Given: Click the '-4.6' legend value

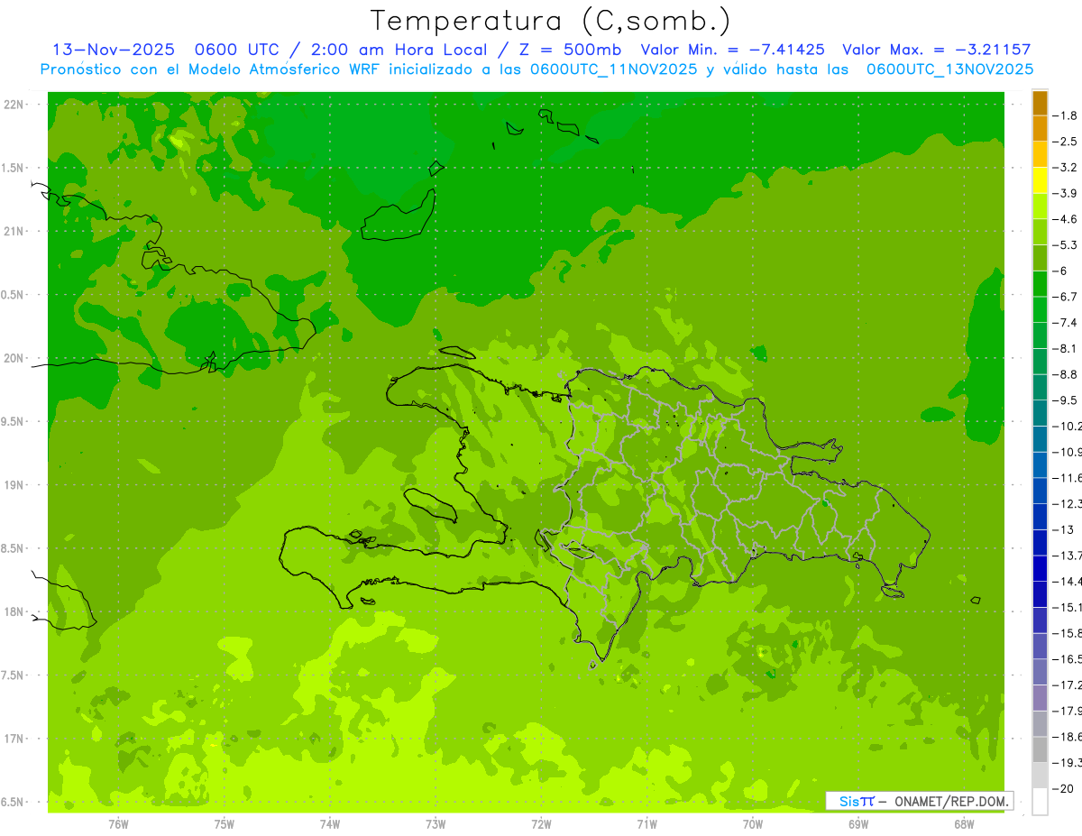Looking at the screenshot, I should coord(1065,219).
